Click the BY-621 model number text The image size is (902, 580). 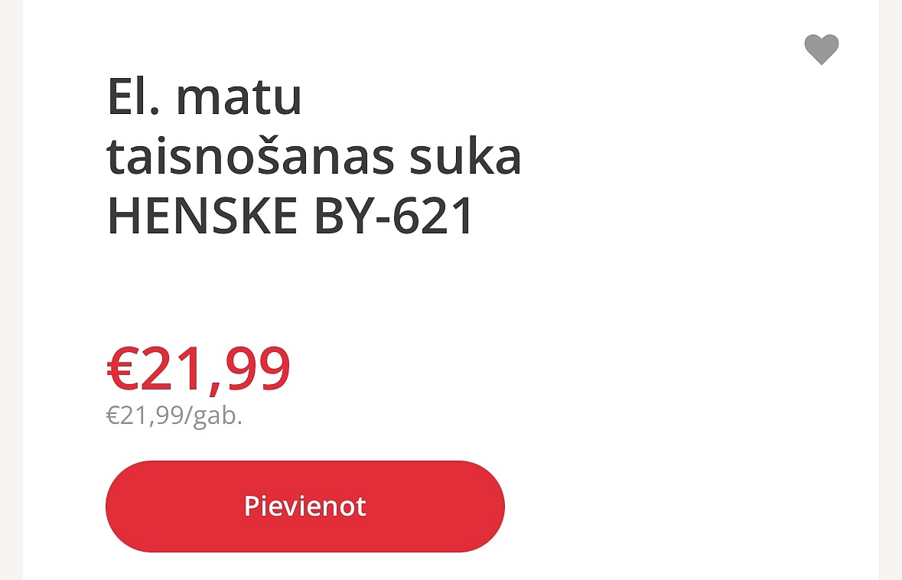point(394,217)
